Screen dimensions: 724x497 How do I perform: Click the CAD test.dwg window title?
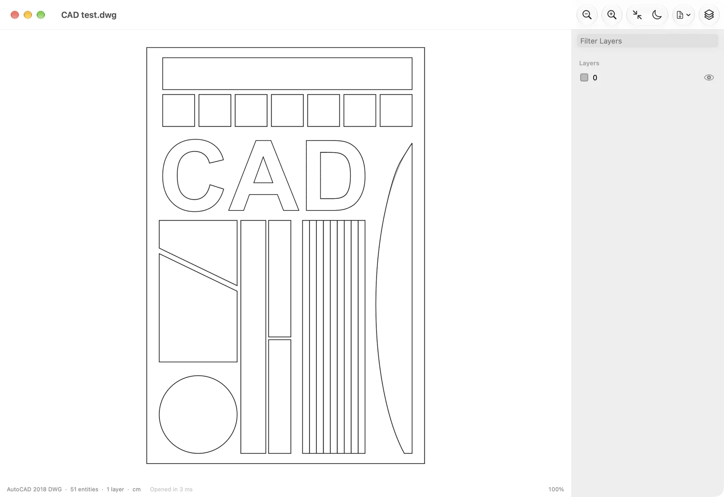click(89, 15)
